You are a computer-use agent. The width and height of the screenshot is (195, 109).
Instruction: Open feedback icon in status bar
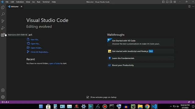tap(189, 102)
